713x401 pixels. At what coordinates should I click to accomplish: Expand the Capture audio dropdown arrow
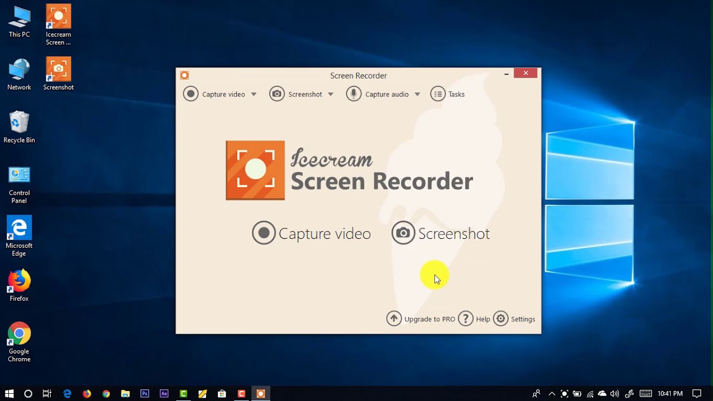(x=417, y=94)
